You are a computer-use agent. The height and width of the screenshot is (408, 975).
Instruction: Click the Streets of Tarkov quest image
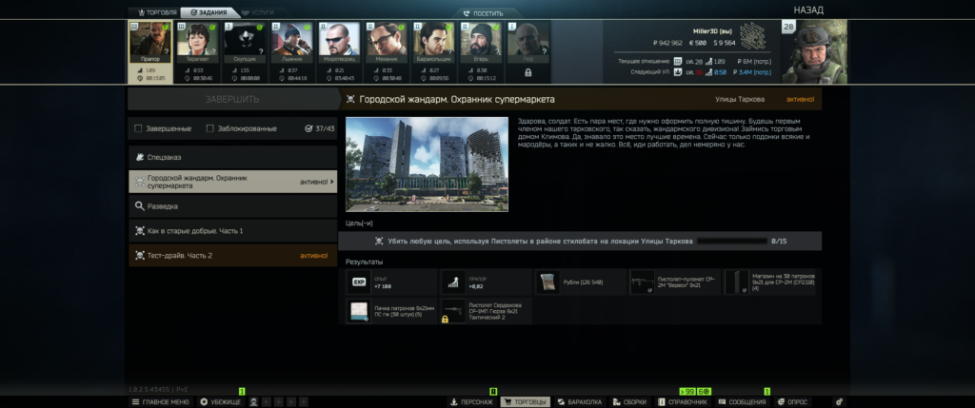click(x=427, y=164)
